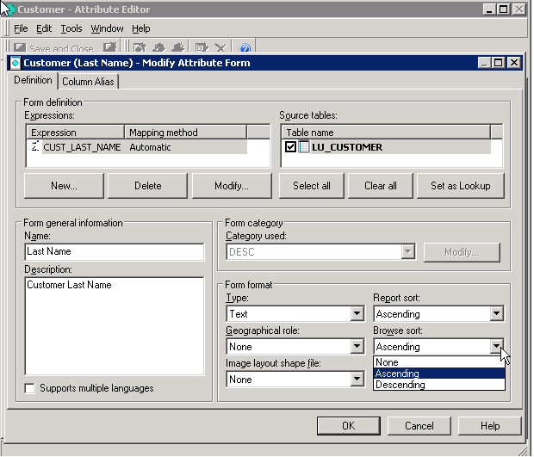Expand the Report sort dropdown
The width and height of the screenshot is (534, 457).
point(496,314)
